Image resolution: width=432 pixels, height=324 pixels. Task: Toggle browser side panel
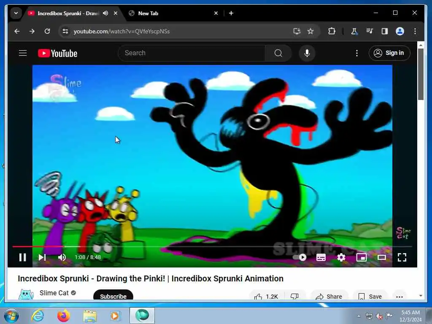(385, 31)
